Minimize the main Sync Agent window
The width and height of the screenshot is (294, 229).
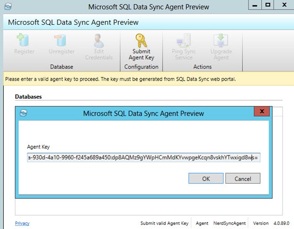[254, 5]
